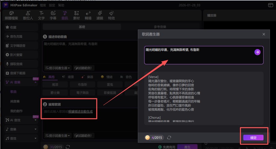276x149 pixels.
Task: Click 試聽範例! under song description
Action: tap(84, 68)
